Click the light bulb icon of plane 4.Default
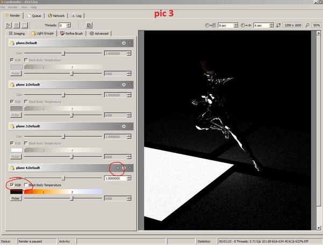The image size is (323, 245). tap(12, 168)
